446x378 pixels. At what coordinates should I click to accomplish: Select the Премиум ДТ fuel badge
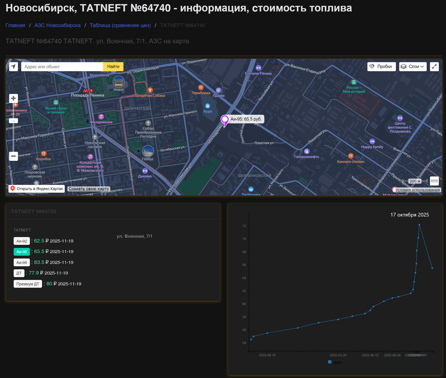click(28, 284)
